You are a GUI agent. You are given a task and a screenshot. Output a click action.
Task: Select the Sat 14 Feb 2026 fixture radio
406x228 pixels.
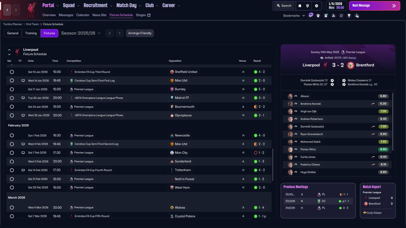pyautogui.click(x=12, y=170)
